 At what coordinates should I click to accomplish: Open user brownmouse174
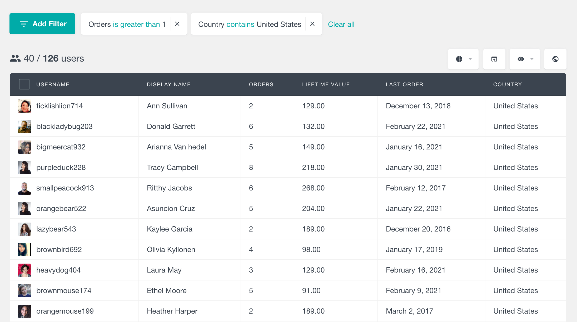tap(64, 290)
